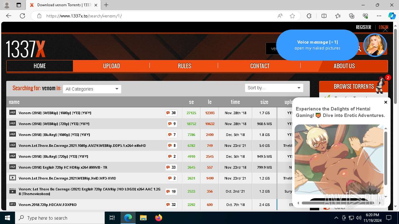
Task: Open the 30 comments icon for Venom WEBRip 1080p
Action: click(x=171, y=113)
